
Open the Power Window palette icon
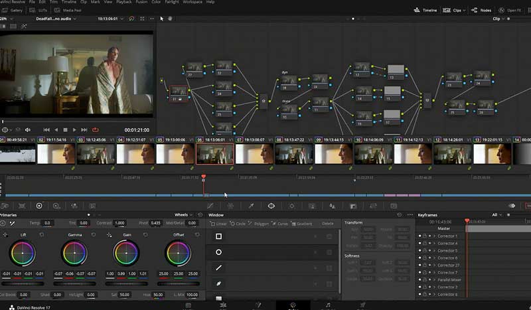pyautogui.click(x=271, y=206)
